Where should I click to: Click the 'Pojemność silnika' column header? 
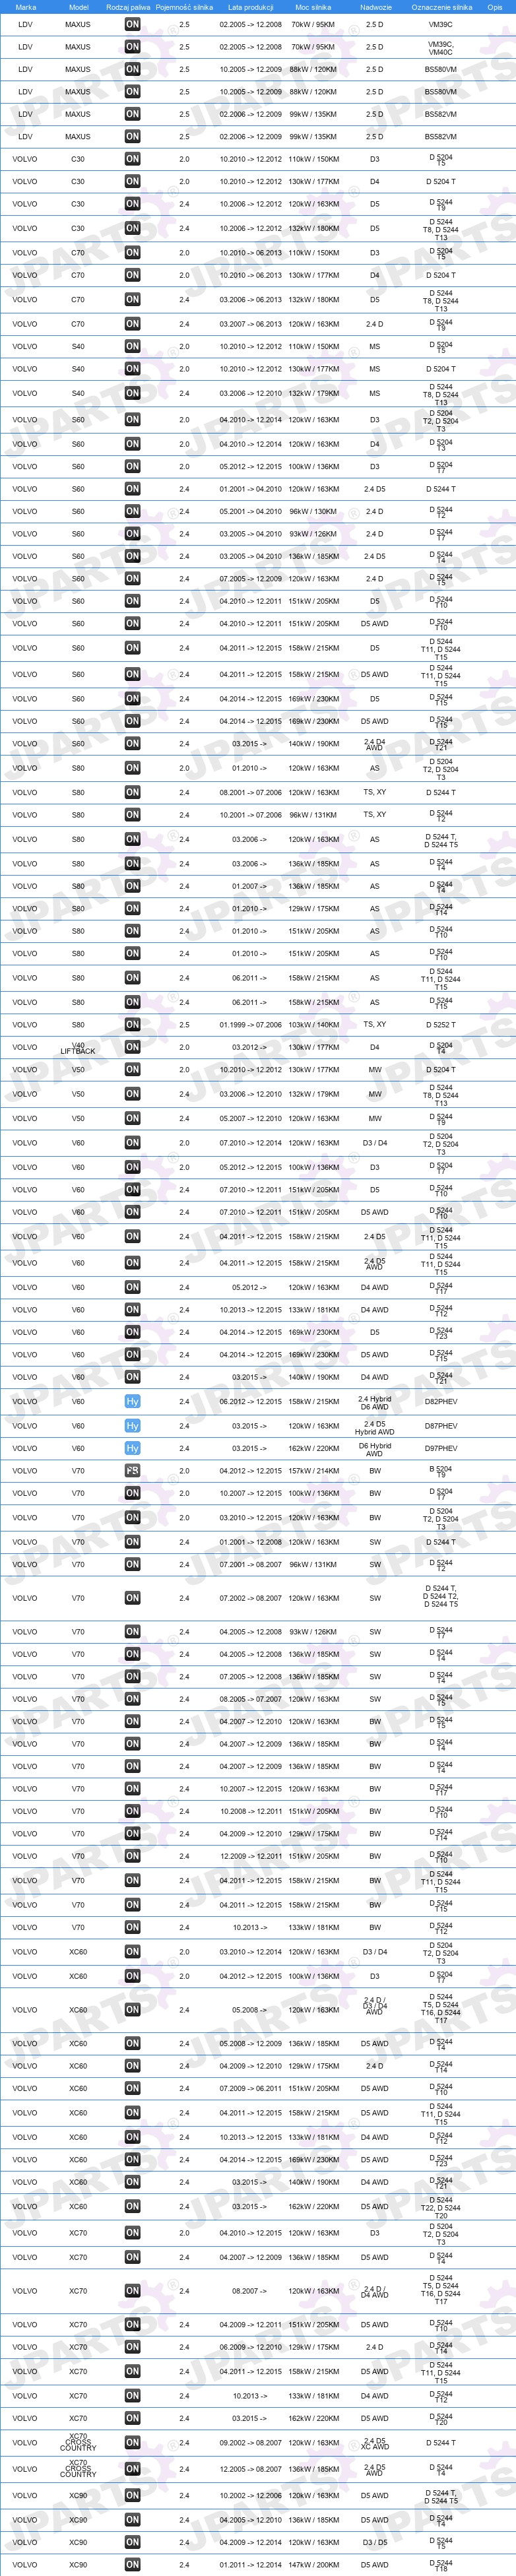(x=184, y=7)
